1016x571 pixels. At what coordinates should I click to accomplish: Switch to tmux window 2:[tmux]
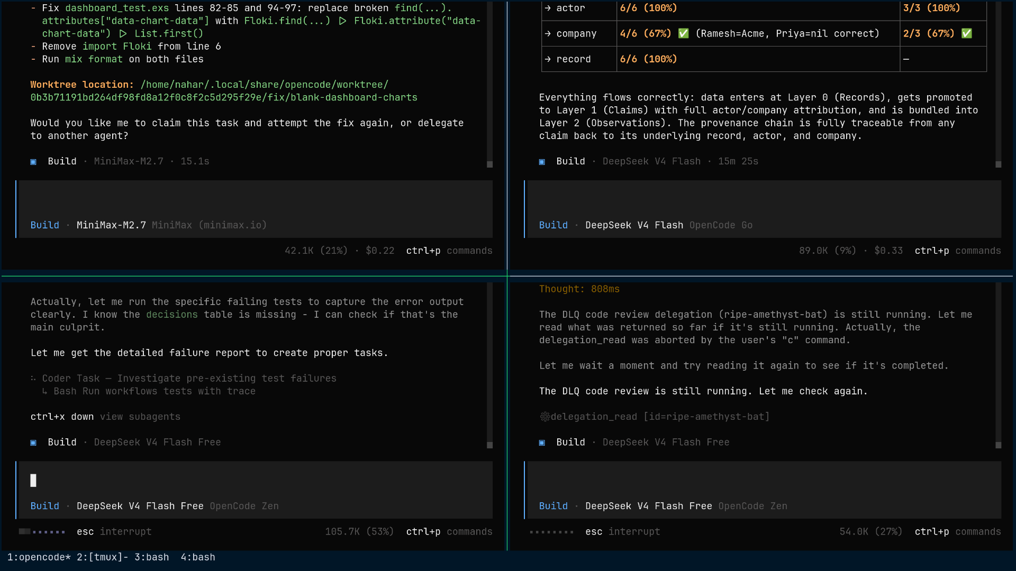(x=103, y=557)
